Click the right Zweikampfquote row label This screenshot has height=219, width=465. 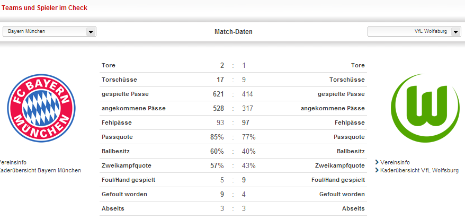(340, 165)
